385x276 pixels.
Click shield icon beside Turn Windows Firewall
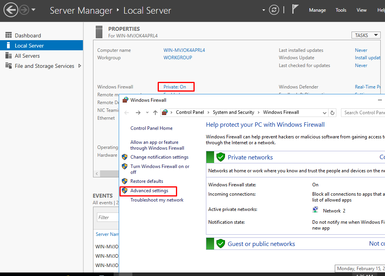coord(125,166)
